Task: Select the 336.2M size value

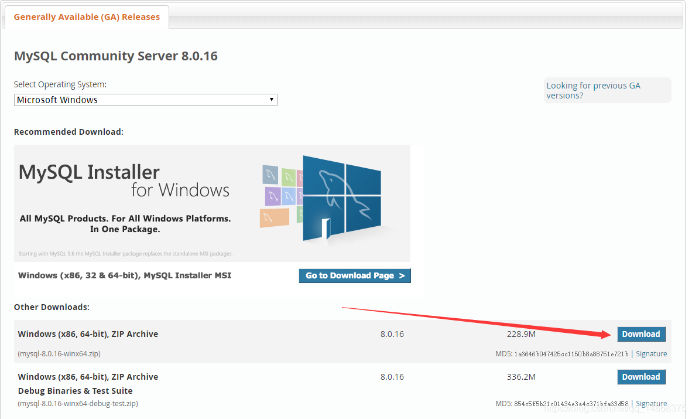Action: click(521, 377)
